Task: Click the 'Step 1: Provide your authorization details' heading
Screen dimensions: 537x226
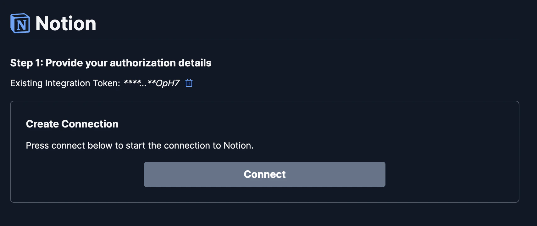Action: (x=111, y=63)
